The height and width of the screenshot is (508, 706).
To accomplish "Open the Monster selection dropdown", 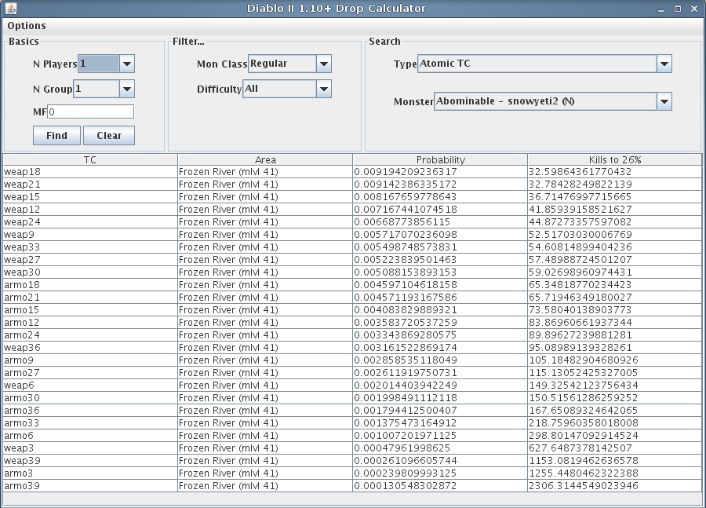I will [664, 101].
